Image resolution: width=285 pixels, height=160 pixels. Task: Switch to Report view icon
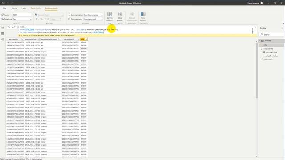point(3,28)
